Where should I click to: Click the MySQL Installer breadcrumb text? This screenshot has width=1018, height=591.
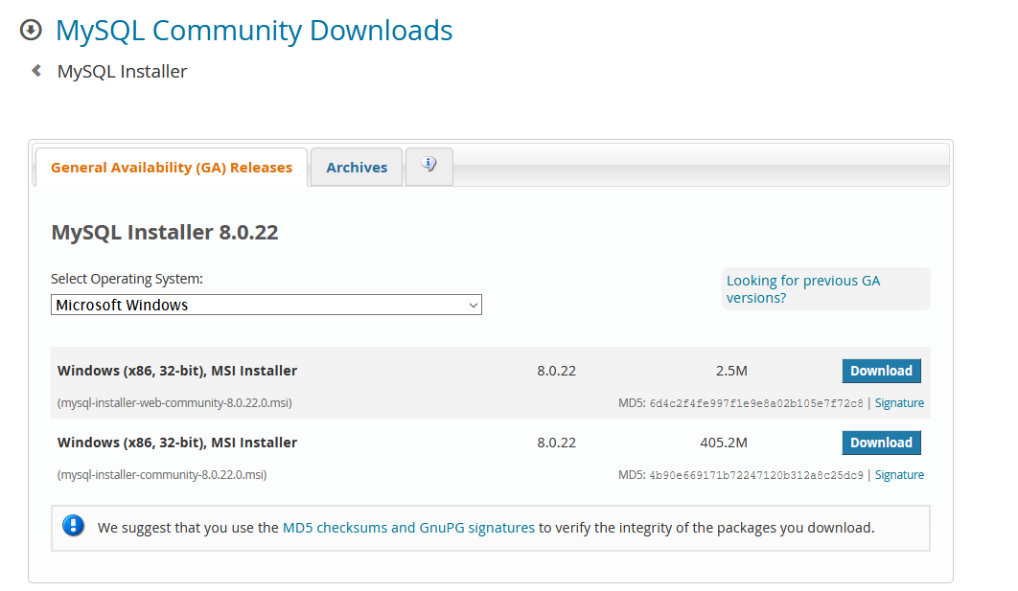[122, 72]
